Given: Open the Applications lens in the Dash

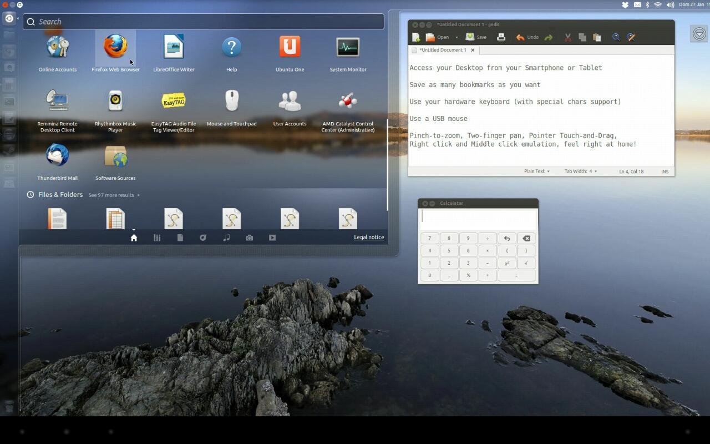Looking at the screenshot, I should (157, 238).
